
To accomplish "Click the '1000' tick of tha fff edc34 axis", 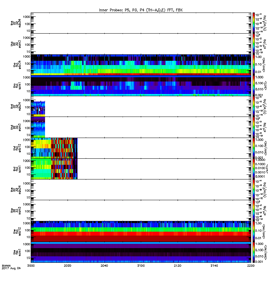I will (26, 17).
